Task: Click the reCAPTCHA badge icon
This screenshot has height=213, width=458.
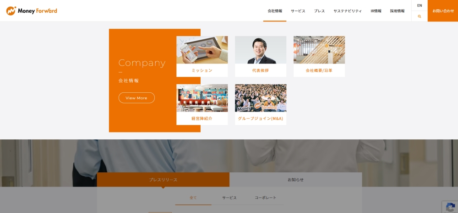Action: pos(450,207)
